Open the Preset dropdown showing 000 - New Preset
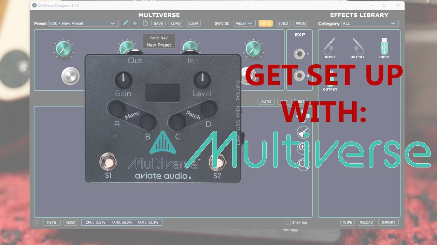This screenshot has width=437, height=245. click(x=83, y=23)
